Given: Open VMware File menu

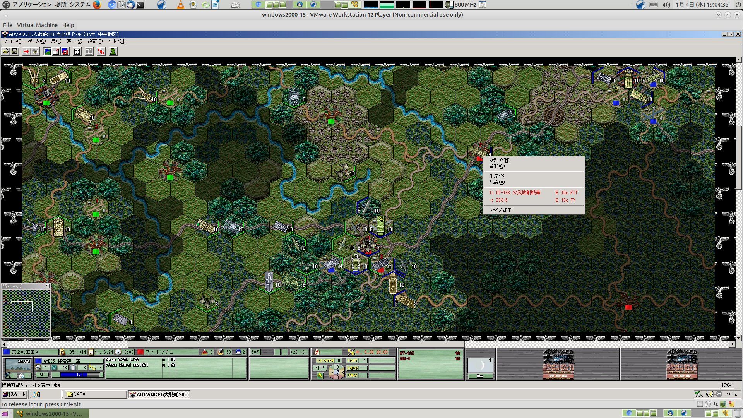Looking at the screenshot, I should [8, 25].
